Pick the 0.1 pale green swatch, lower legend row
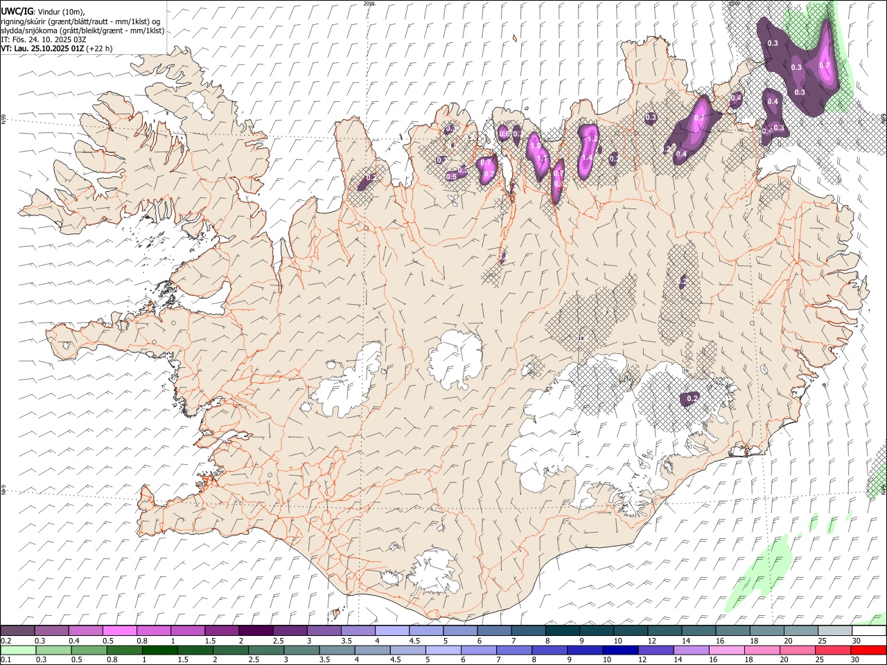This screenshot has height=665, width=887. pyautogui.click(x=18, y=650)
